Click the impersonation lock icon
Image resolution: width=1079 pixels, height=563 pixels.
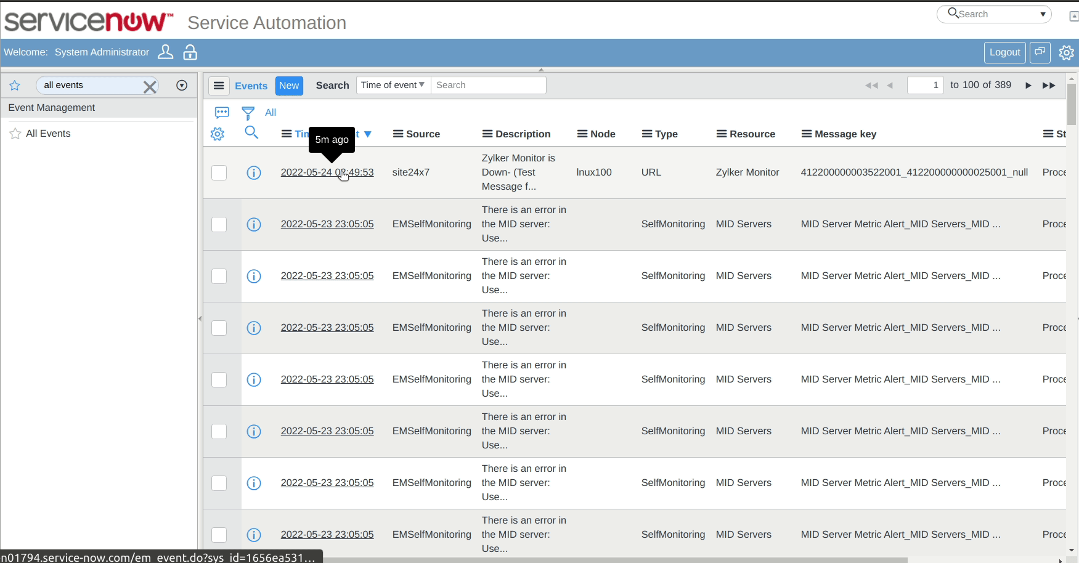pyautogui.click(x=190, y=52)
